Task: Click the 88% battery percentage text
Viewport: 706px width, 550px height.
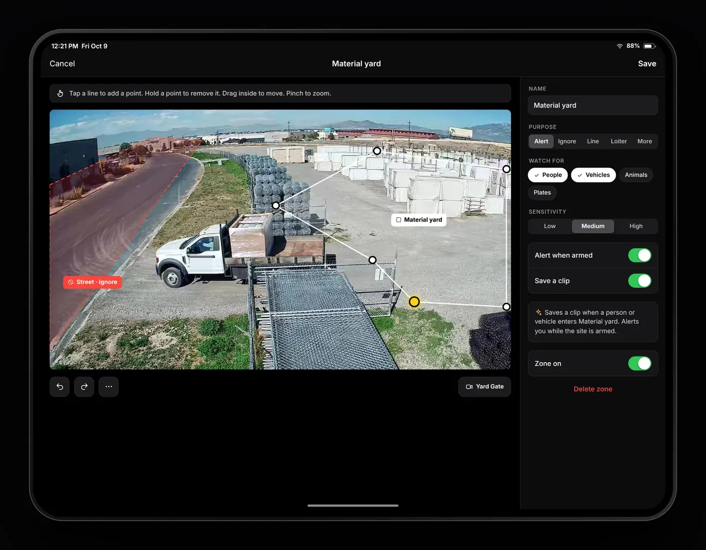Action: point(633,46)
